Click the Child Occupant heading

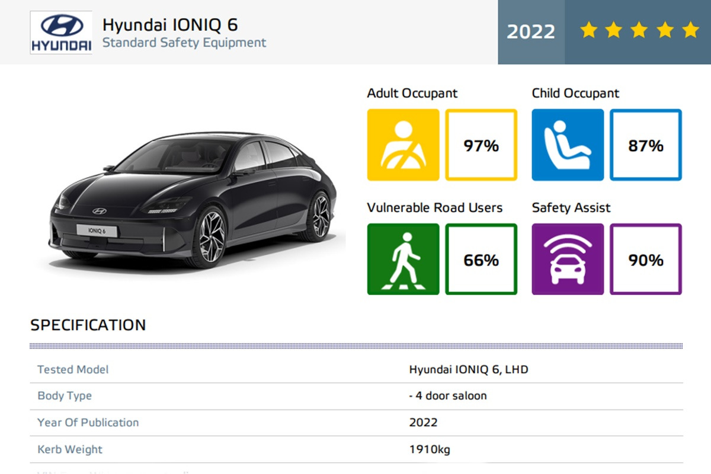click(575, 94)
